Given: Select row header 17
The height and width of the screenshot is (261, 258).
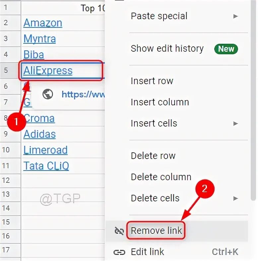Looking at the screenshot, I should tap(10, 250).
